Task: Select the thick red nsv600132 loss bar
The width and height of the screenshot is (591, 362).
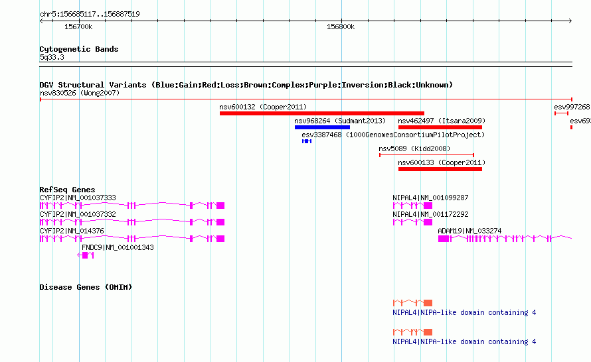Action: [x=322, y=113]
